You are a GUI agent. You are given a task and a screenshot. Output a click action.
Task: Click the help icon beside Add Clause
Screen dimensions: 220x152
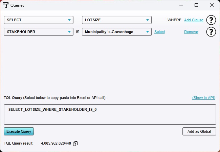pos(211,20)
